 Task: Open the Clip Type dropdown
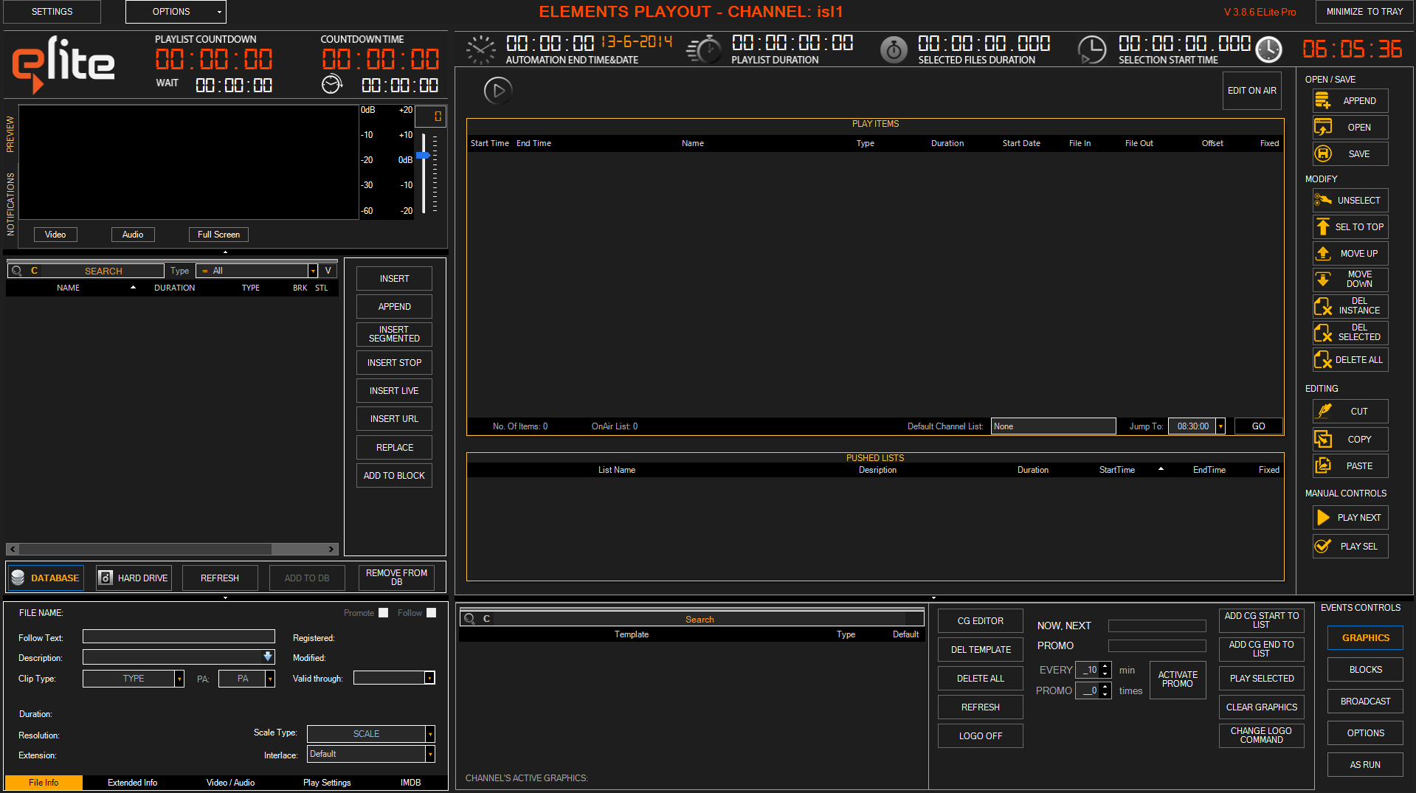tap(179, 679)
